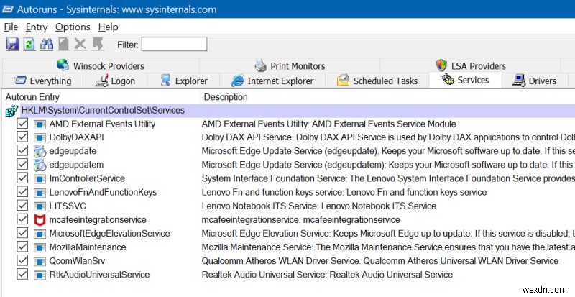Uncheck the AMD External Events Utility entry
The height and width of the screenshot is (297, 575).
22,124
